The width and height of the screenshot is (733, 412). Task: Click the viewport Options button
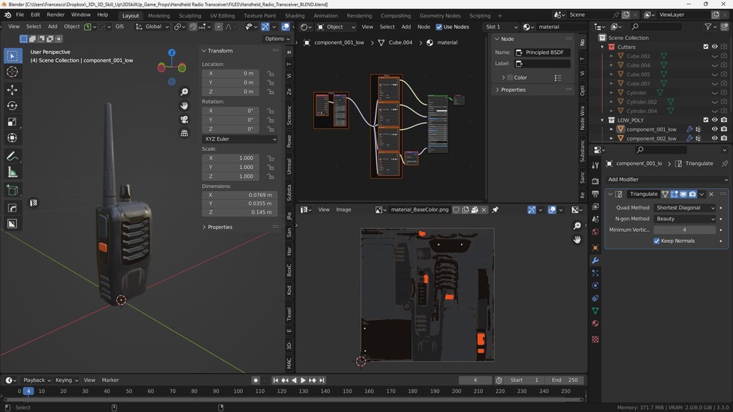click(277, 39)
